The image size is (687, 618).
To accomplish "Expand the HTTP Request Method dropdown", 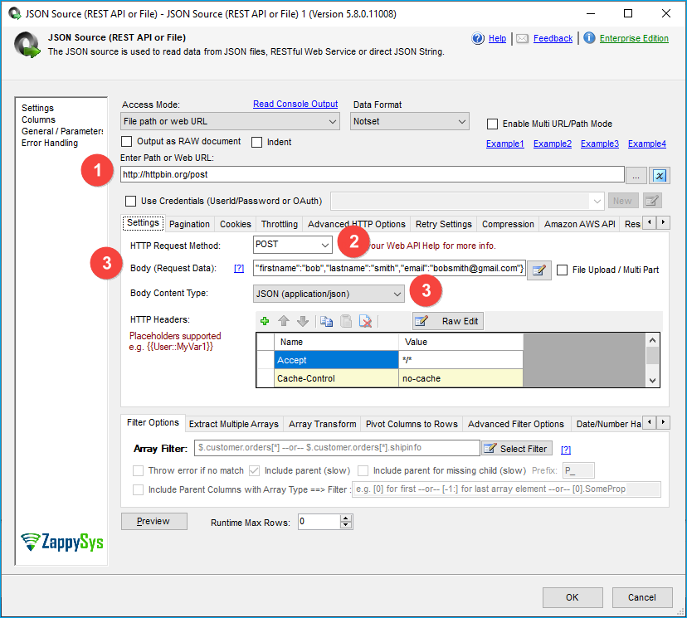I will point(292,245).
